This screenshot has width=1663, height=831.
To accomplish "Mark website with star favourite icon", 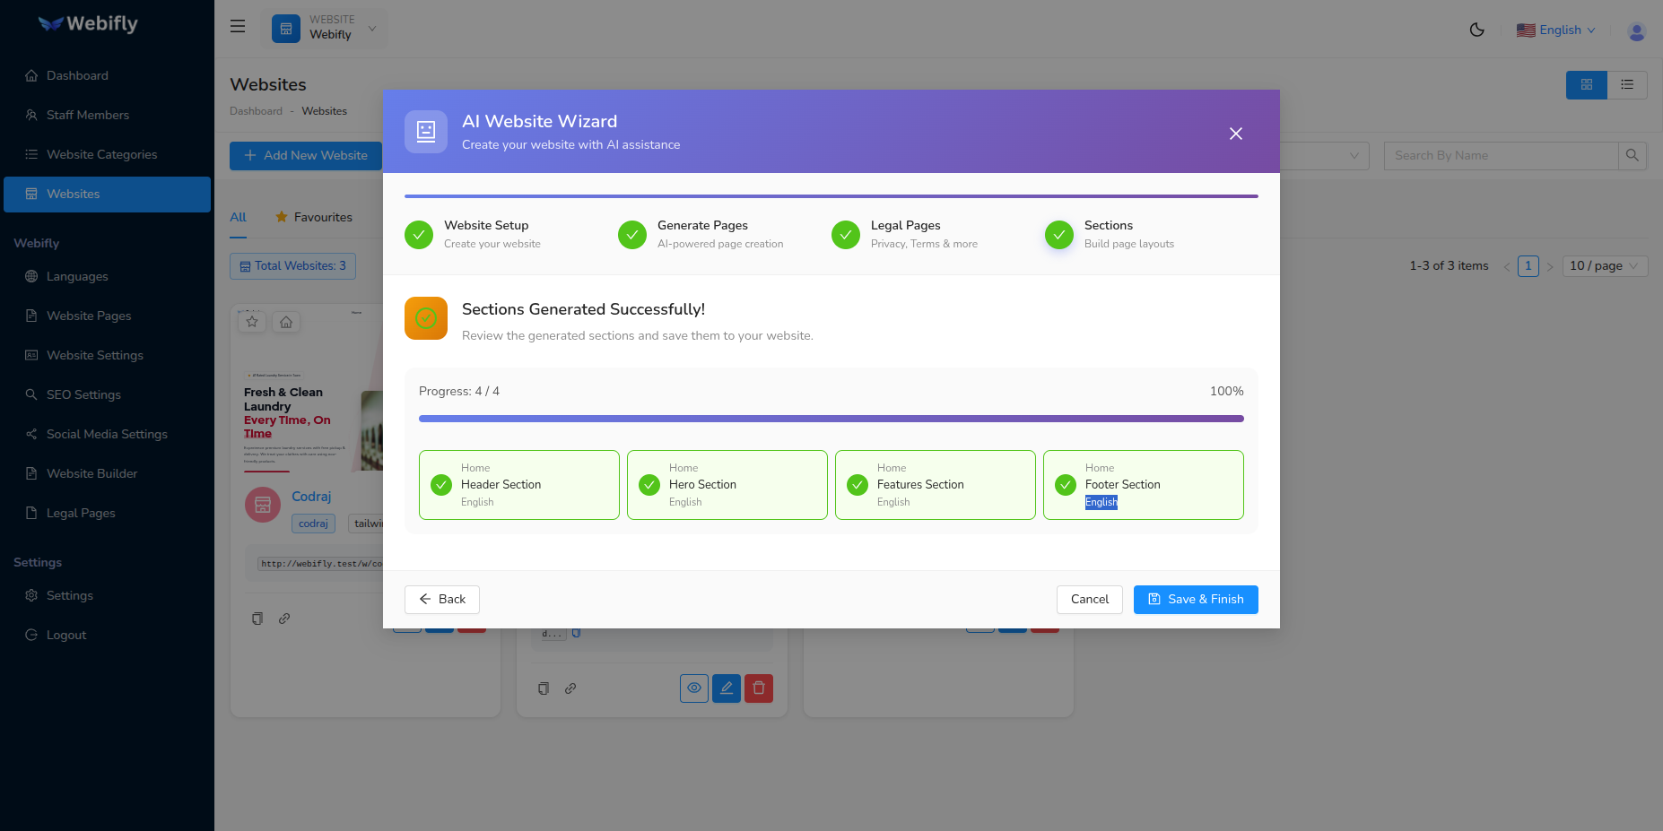I will coord(252,322).
